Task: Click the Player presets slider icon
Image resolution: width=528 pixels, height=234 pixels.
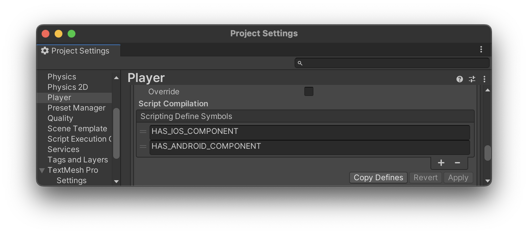Action: point(472,79)
